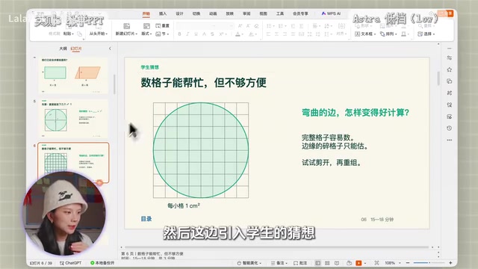
Task: Open the 会员专享 tab
Action: click(300, 13)
